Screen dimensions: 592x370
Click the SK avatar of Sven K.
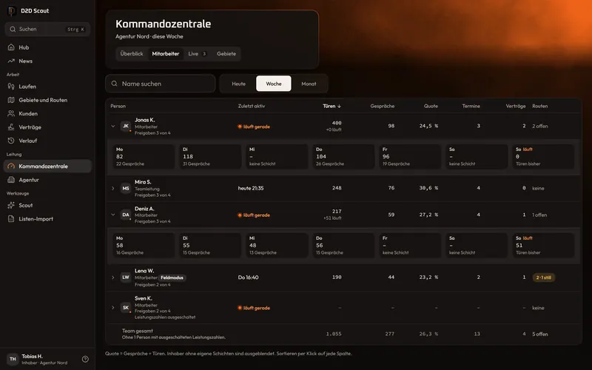126,308
